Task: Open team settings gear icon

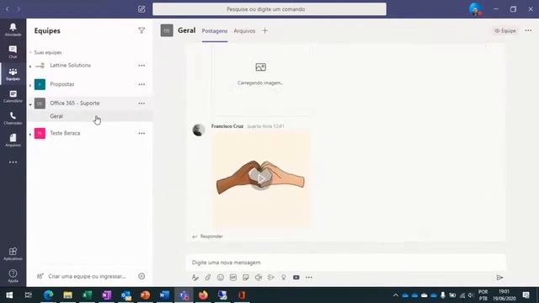Action: tap(141, 276)
